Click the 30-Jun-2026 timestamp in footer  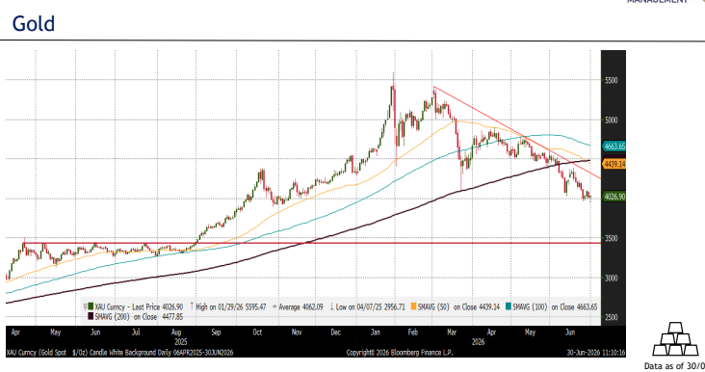pyautogui.click(x=596, y=353)
